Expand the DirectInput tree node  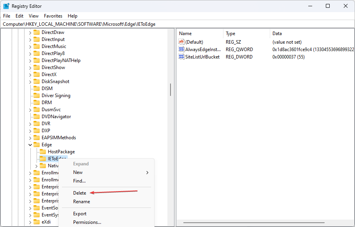click(x=30, y=40)
